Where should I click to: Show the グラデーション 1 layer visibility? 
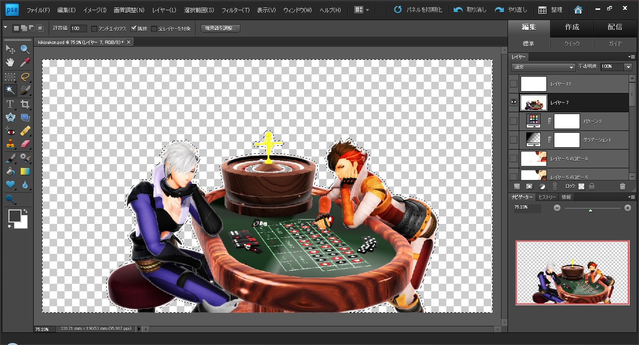click(514, 140)
